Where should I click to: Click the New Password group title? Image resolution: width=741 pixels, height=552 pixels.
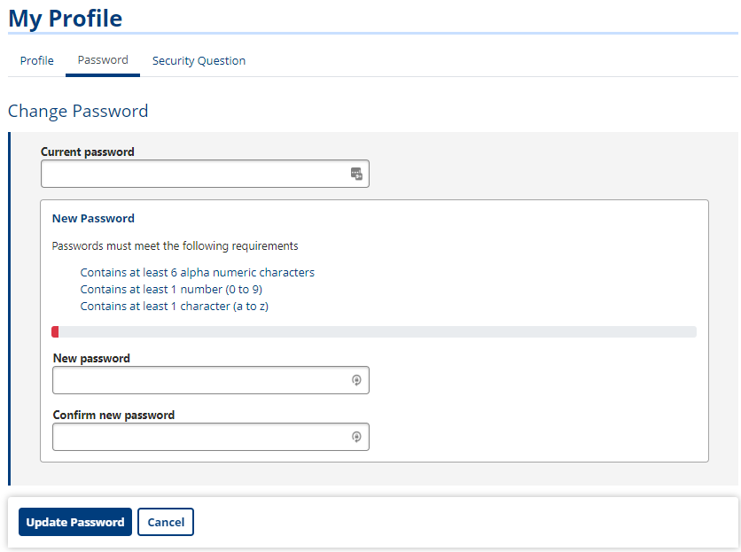(93, 218)
